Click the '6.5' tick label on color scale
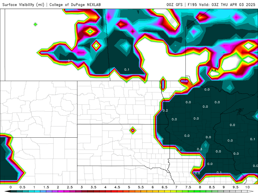 164,187
